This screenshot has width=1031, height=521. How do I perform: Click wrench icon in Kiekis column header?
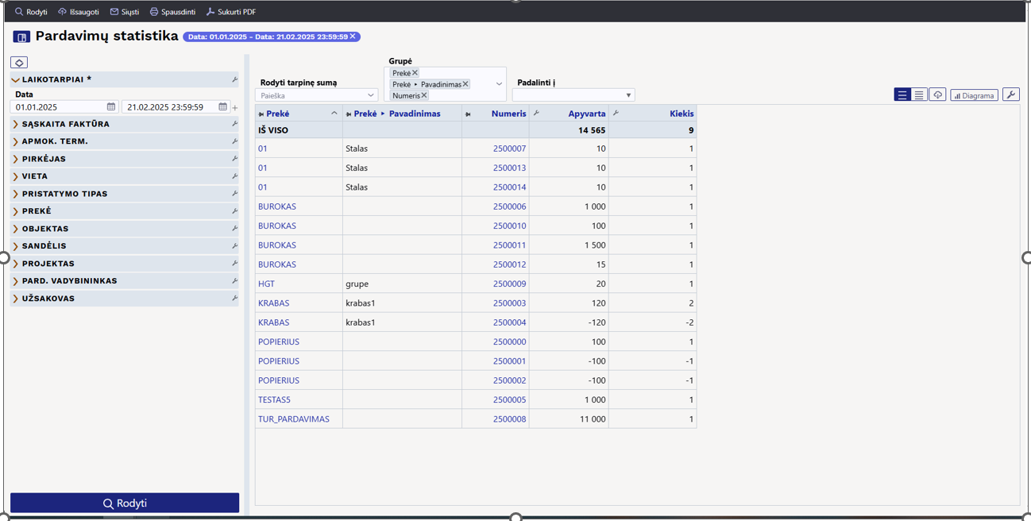(616, 114)
